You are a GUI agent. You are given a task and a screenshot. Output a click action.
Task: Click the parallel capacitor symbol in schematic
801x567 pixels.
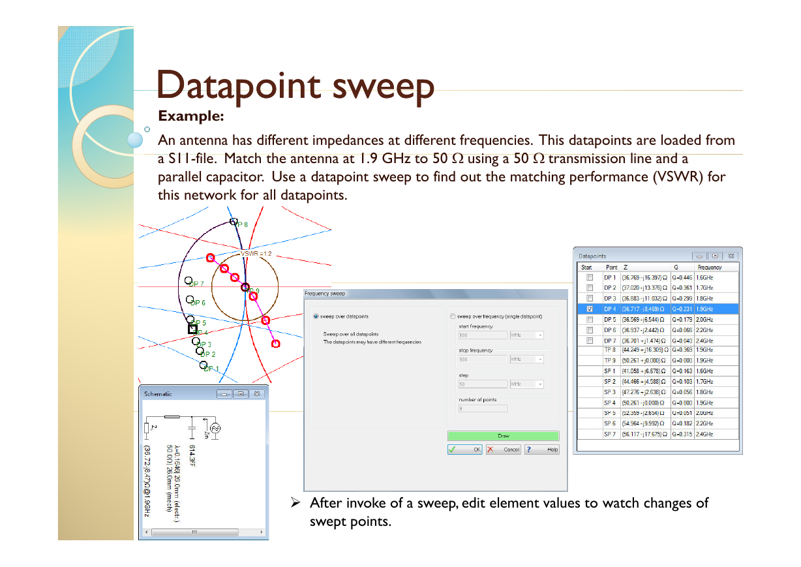pos(191,428)
